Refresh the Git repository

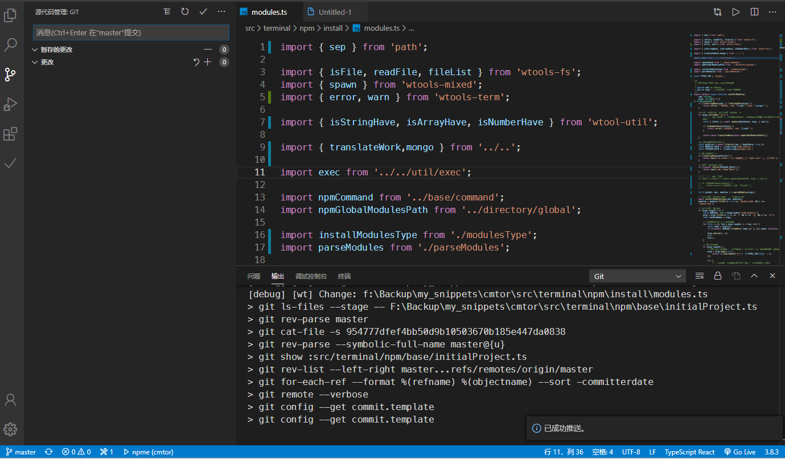(184, 11)
